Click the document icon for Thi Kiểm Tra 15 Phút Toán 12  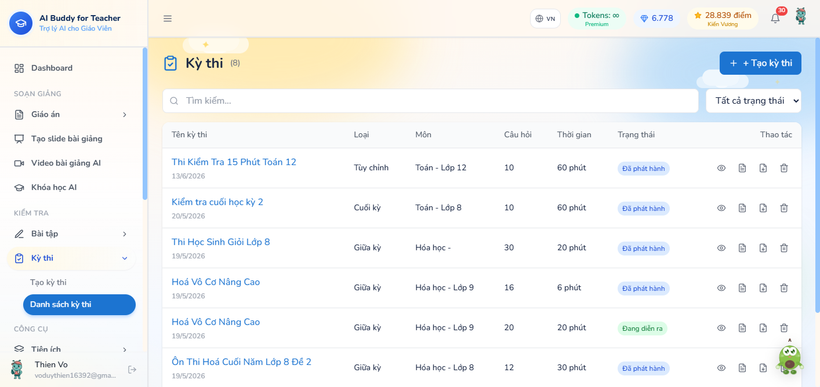tap(742, 168)
